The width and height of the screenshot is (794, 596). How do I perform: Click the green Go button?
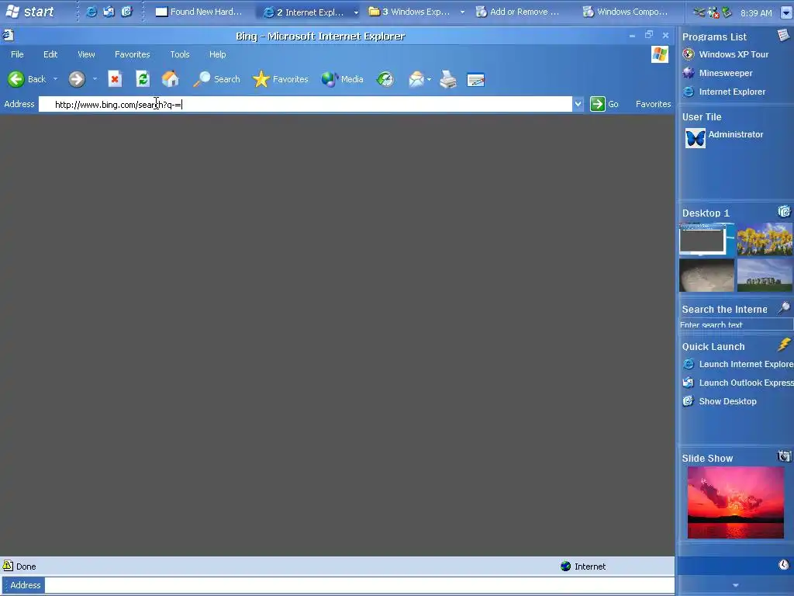pos(604,105)
